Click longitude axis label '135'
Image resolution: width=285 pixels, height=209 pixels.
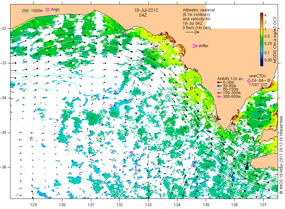(x=206, y=205)
